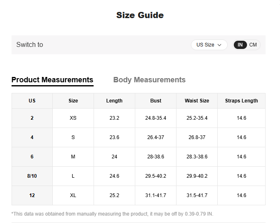Click the bust value 28-38.6
Viewport: 280px width, 223px height.
point(155,157)
